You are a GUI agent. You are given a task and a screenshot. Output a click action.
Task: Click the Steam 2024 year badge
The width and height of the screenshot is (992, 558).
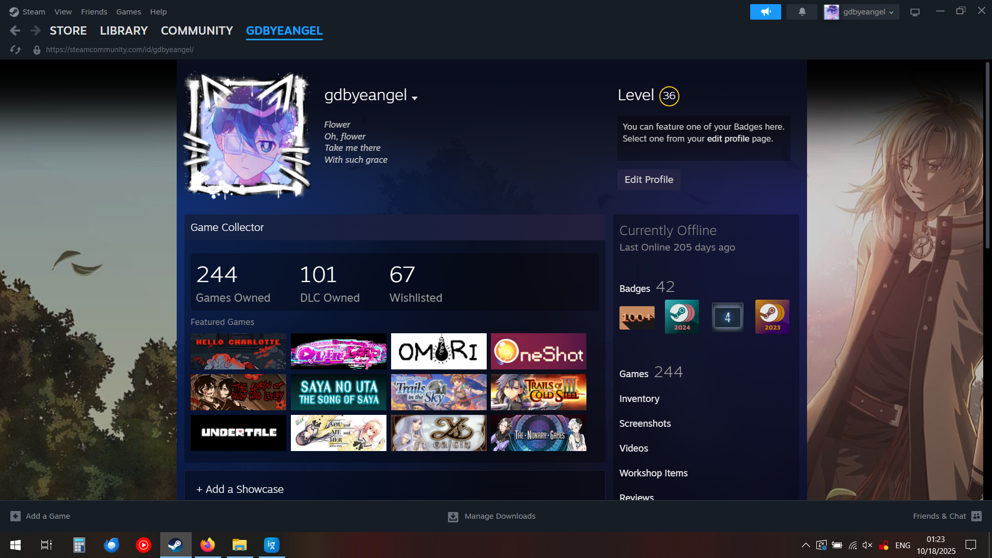click(682, 316)
